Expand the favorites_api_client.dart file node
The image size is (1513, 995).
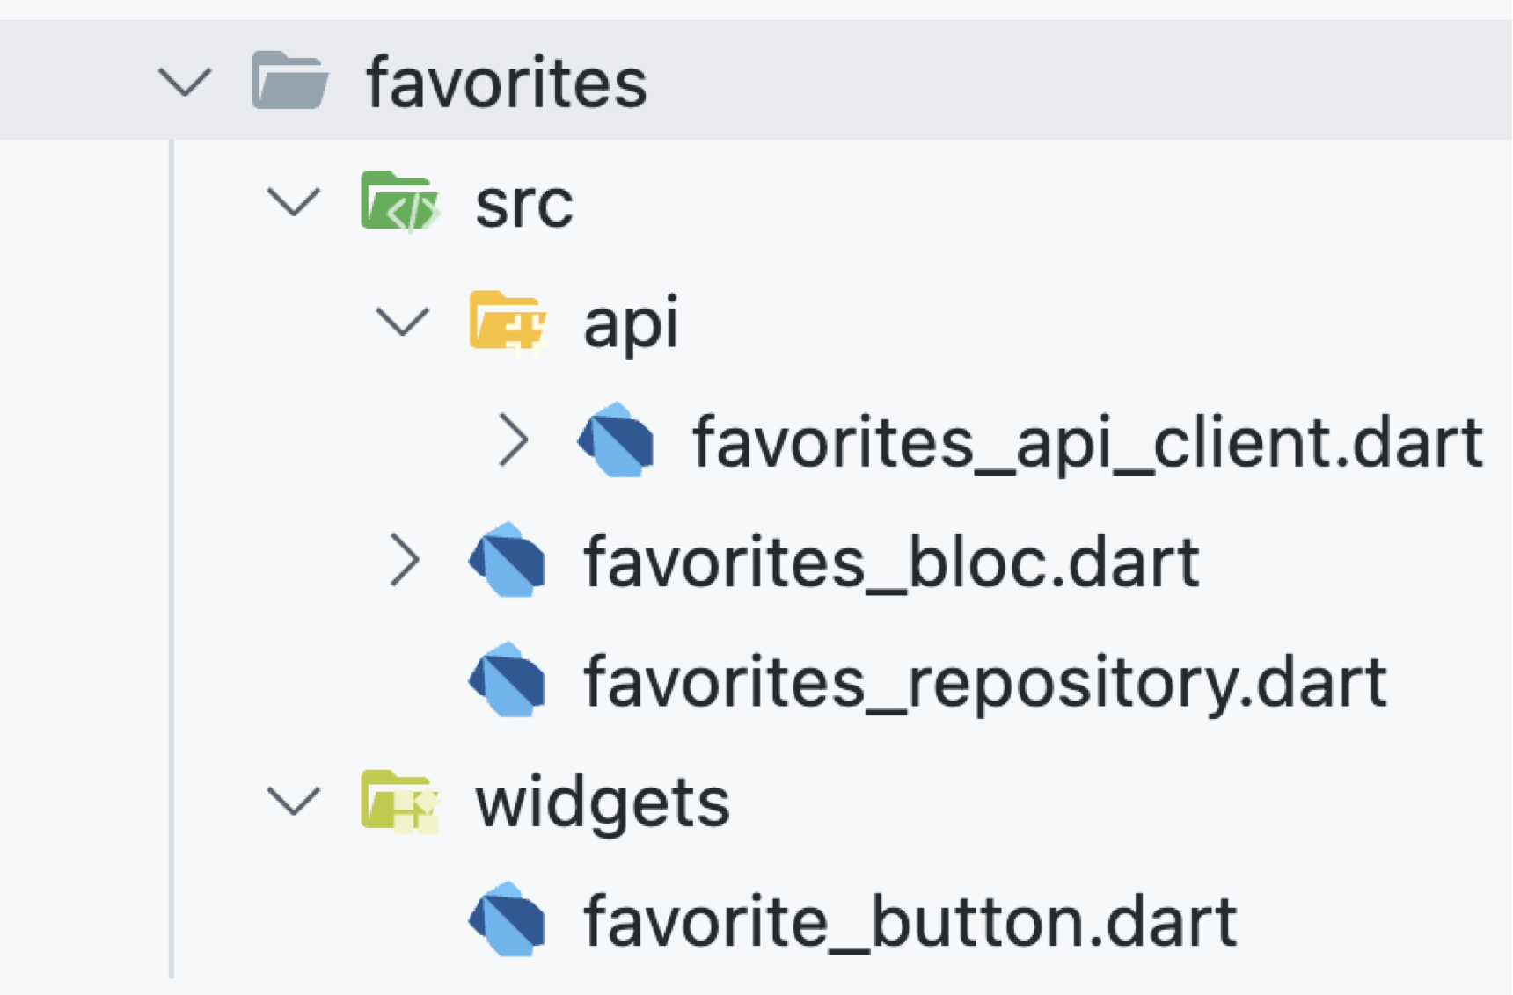coord(513,440)
